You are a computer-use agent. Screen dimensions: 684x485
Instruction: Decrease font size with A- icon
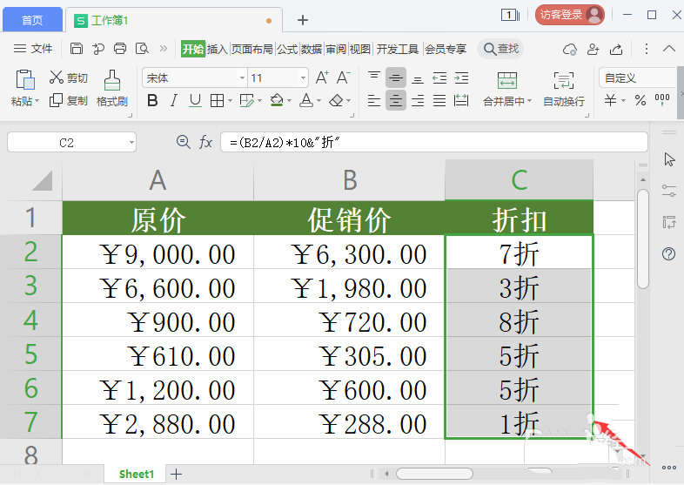click(x=344, y=77)
